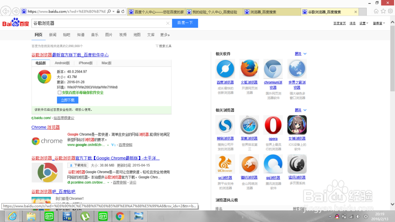Open the 谷歌浏览器吧 Tieba result link

[53, 192]
